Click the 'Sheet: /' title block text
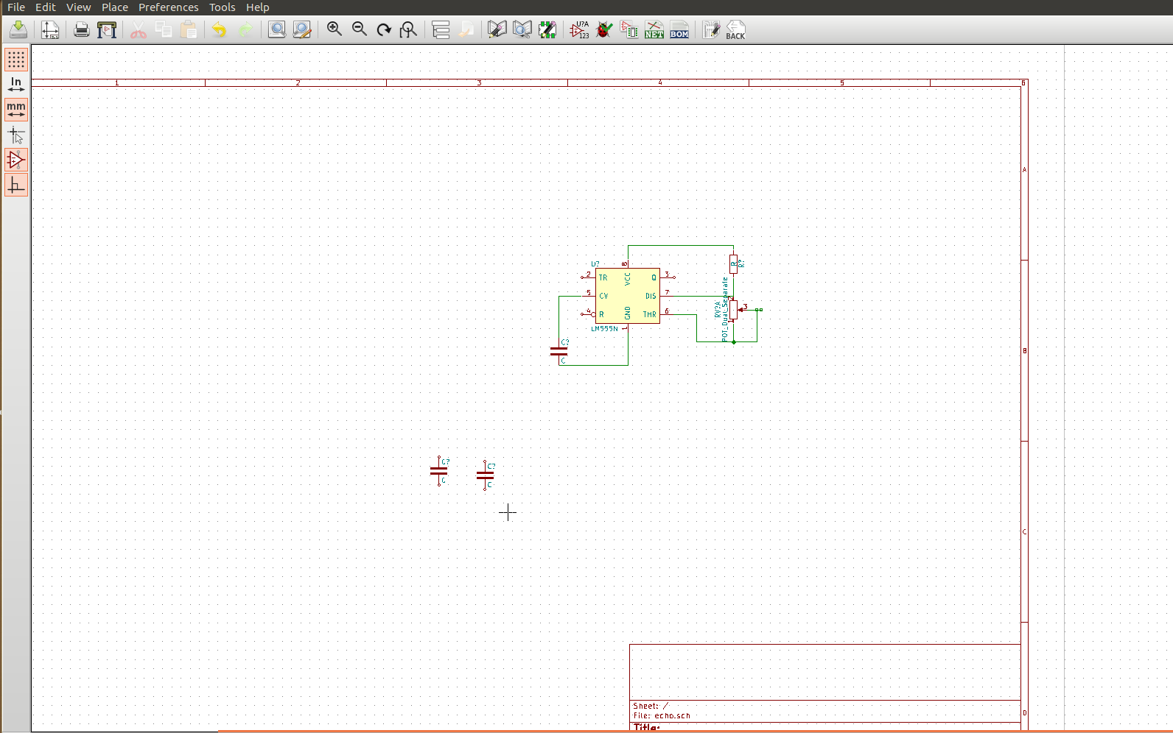The width and height of the screenshot is (1173, 733). click(651, 706)
